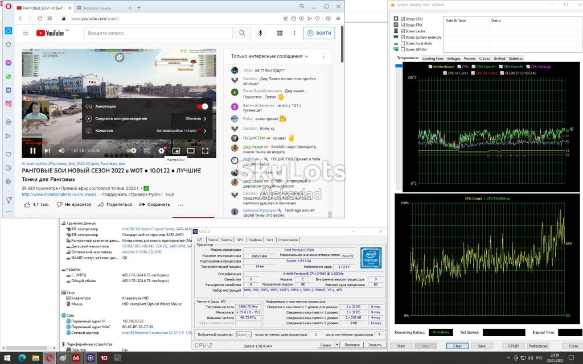The image size is (583, 364).
Task: Open the YouTube guide hamburger menu
Action: click(25, 33)
